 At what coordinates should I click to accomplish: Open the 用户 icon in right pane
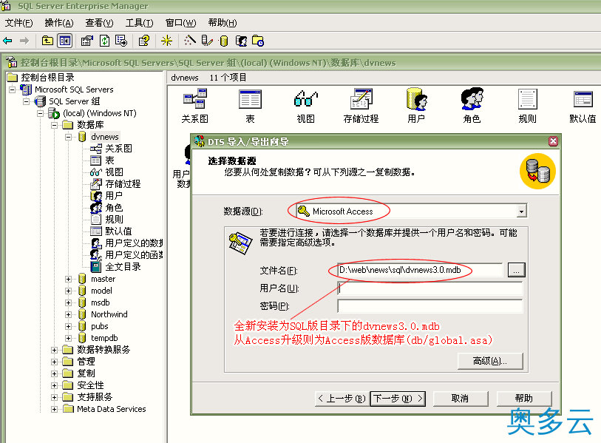416,106
